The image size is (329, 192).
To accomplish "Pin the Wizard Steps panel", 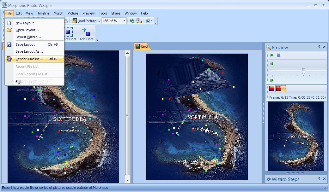I will [x=319, y=178].
